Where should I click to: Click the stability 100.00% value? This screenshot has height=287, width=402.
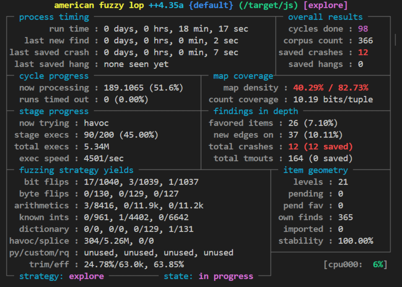tap(356, 241)
